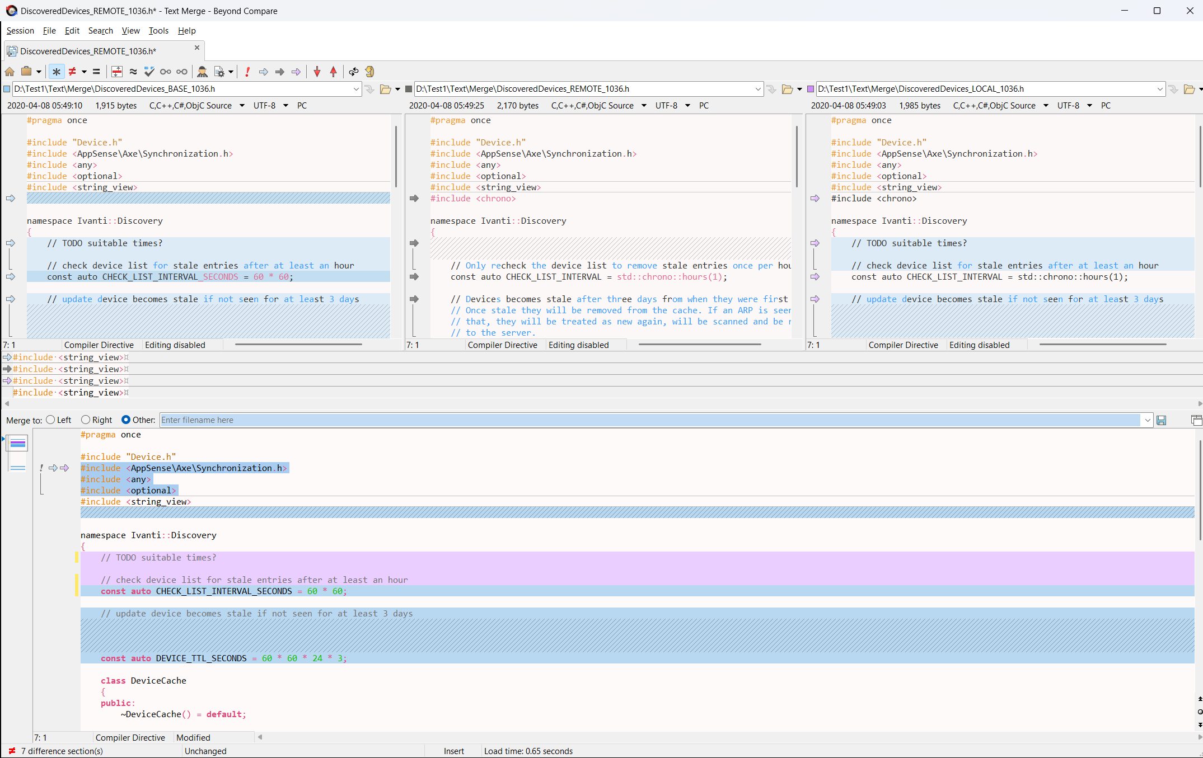Click BASE pane arrow beside TODO line
Image resolution: width=1203 pixels, height=758 pixels.
pos(11,243)
